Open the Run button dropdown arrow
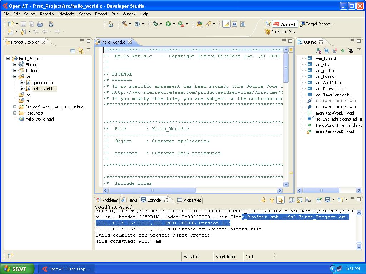 click(174, 24)
